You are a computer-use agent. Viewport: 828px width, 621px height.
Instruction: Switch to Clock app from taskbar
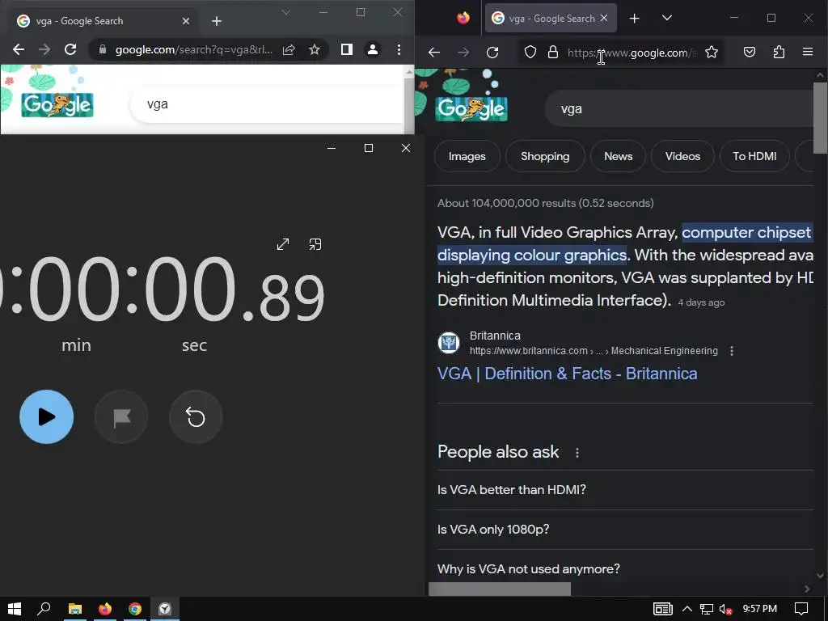(165, 609)
